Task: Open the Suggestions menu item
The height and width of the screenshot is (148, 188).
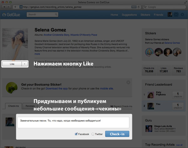Action: pyautogui.click(x=129, y=15)
